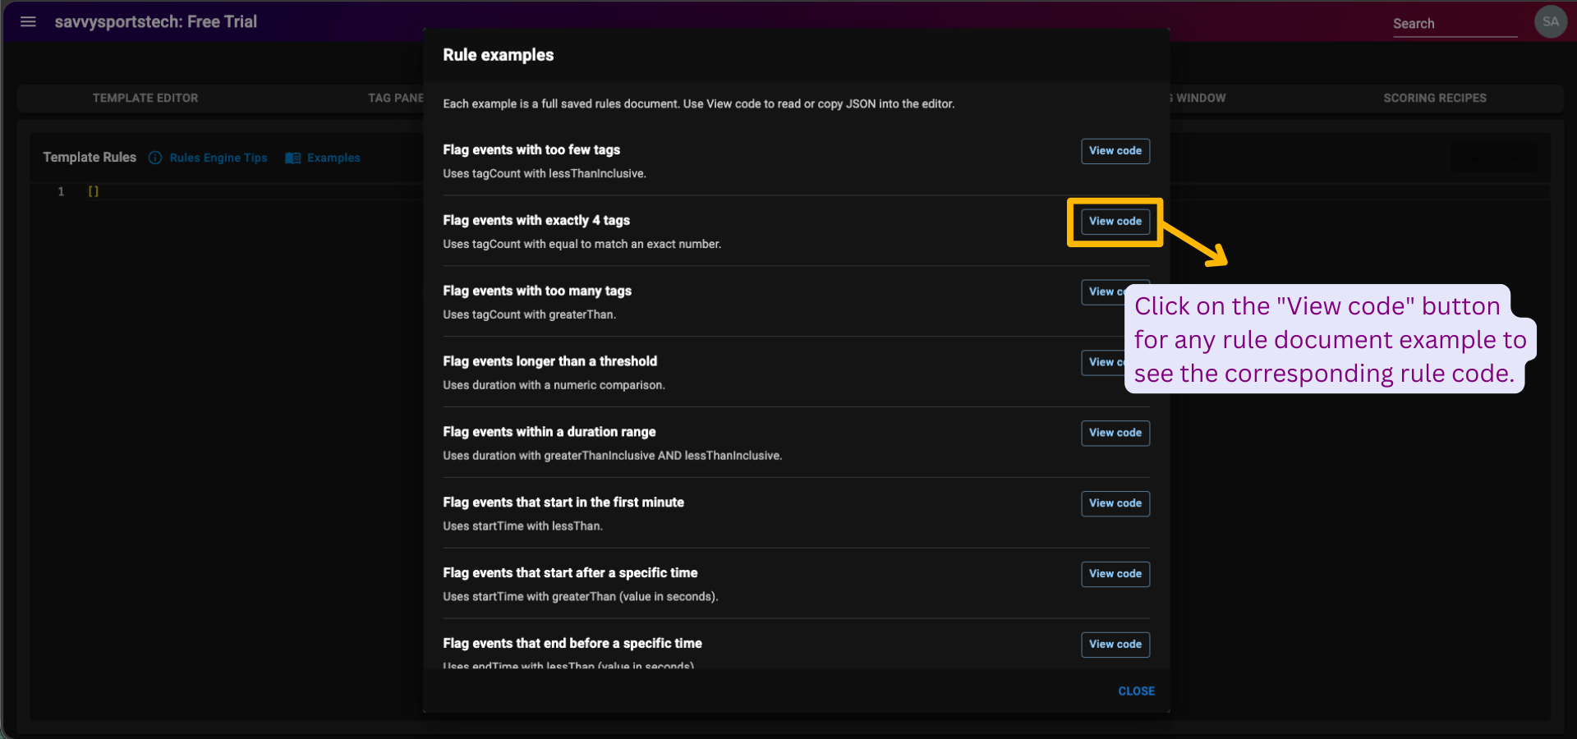Screen dimensions: 1577x739
Task: View code for duration range rule
Action: pos(1115,433)
